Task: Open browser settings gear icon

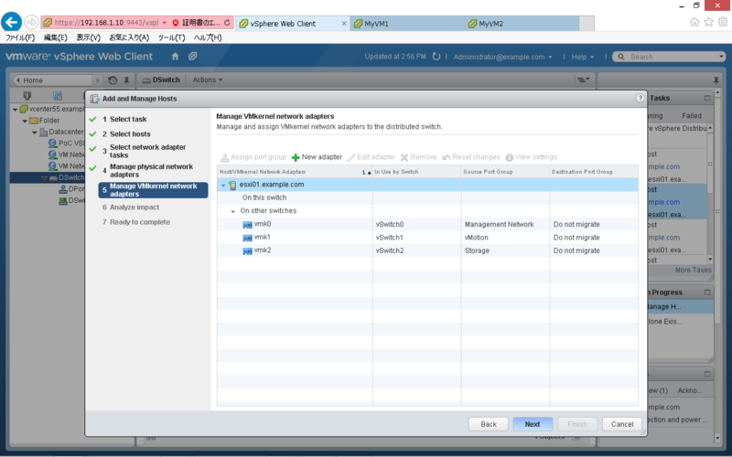Action: [723, 22]
